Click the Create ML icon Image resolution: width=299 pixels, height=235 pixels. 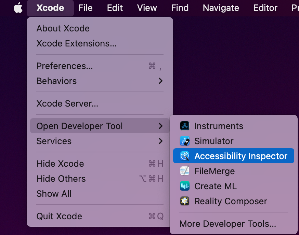click(x=185, y=186)
